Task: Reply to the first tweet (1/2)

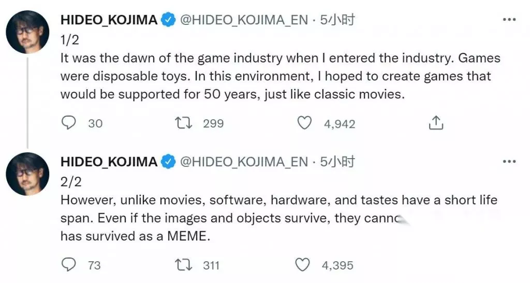Action: tap(69, 123)
